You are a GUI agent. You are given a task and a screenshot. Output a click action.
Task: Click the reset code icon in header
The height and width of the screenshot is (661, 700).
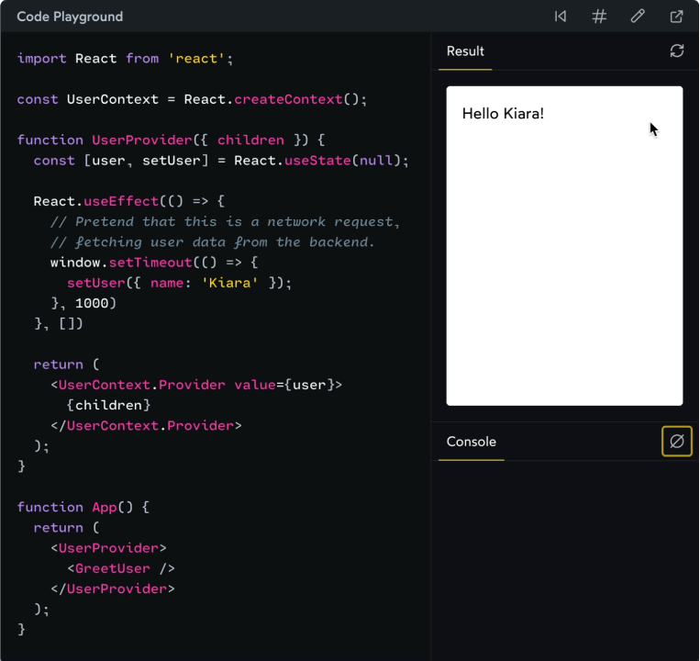[x=561, y=17]
